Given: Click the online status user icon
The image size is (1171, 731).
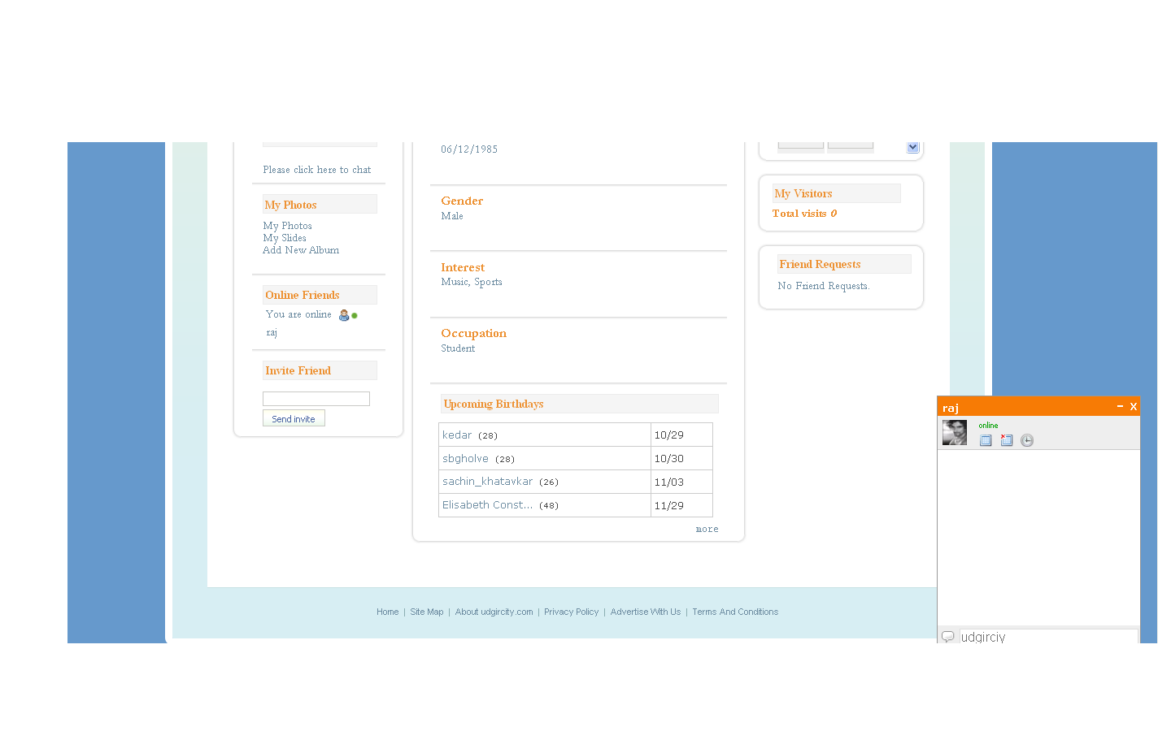Looking at the screenshot, I should [344, 315].
